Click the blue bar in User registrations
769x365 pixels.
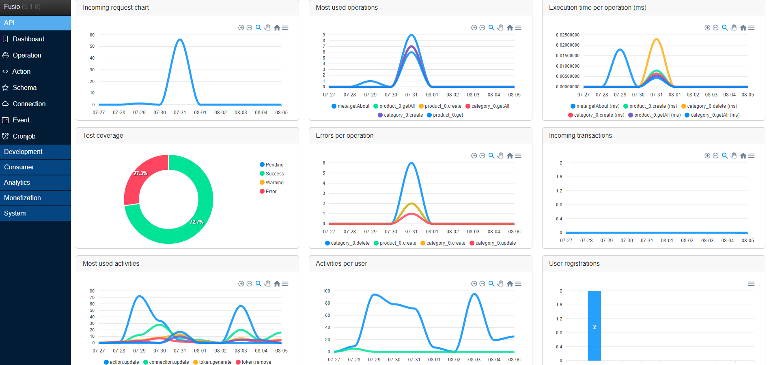[x=594, y=326]
